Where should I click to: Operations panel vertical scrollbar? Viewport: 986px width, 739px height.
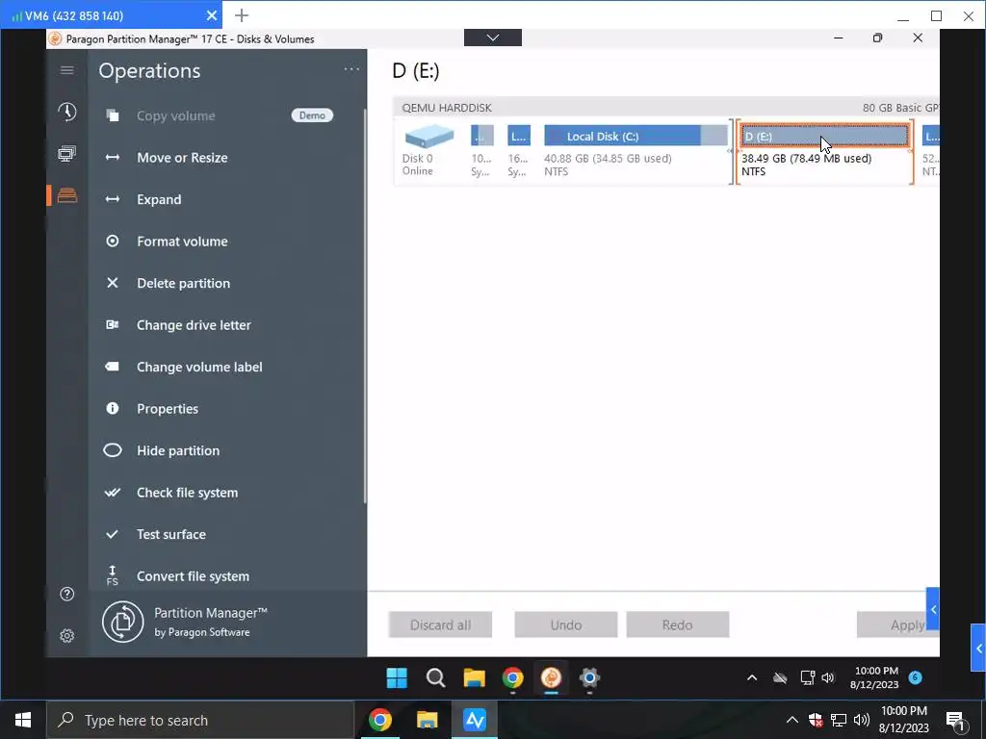tap(364, 306)
